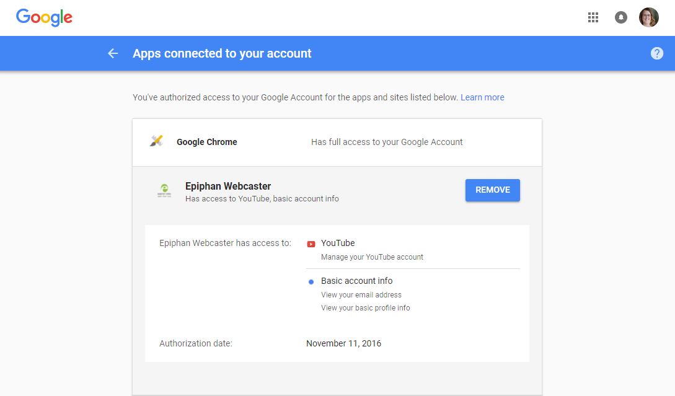Go back with the arrow icon
675x396 pixels.
click(x=113, y=53)
